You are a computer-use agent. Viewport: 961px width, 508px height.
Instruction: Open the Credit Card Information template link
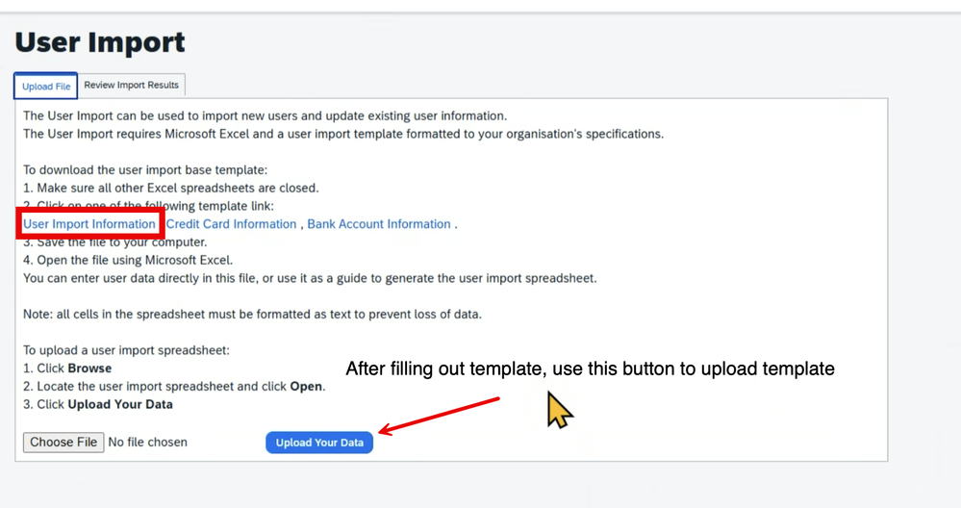coord(231,224)
